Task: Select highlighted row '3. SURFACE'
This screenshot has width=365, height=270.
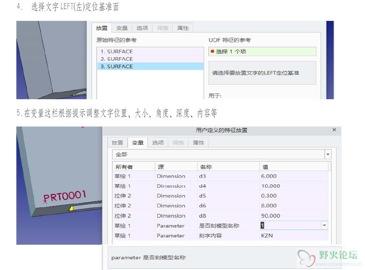Action: click(x=150, y=66)
